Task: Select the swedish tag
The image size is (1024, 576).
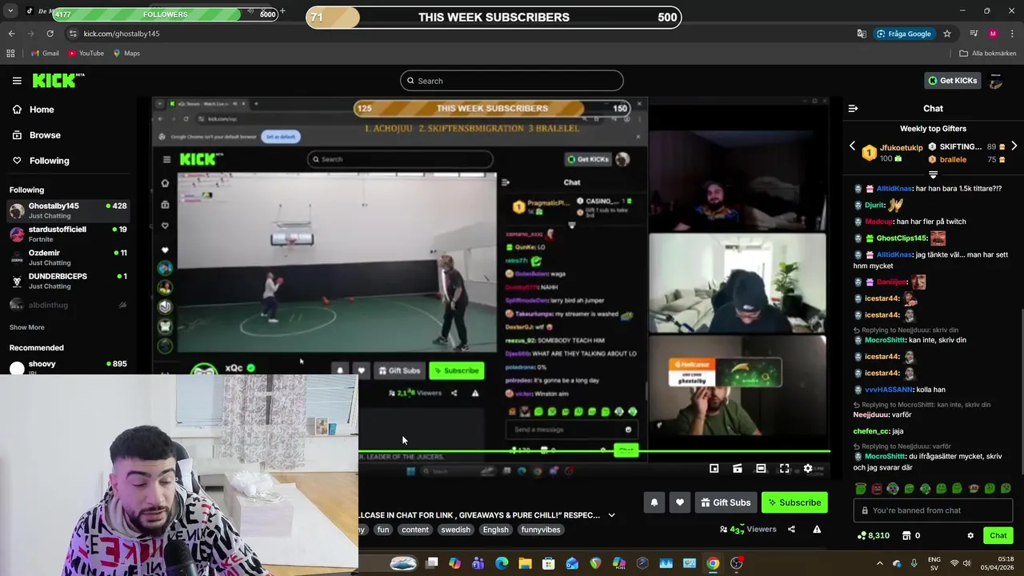Action: (455, 530)
